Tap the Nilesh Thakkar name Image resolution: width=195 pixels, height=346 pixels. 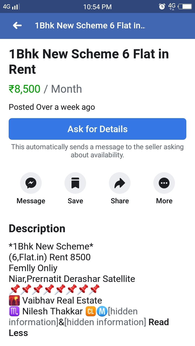(53, 311)
